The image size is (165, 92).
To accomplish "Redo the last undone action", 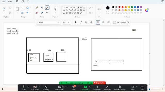I will pos(28,1).
